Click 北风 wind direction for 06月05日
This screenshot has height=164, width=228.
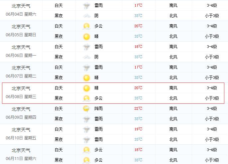[173, 36]
